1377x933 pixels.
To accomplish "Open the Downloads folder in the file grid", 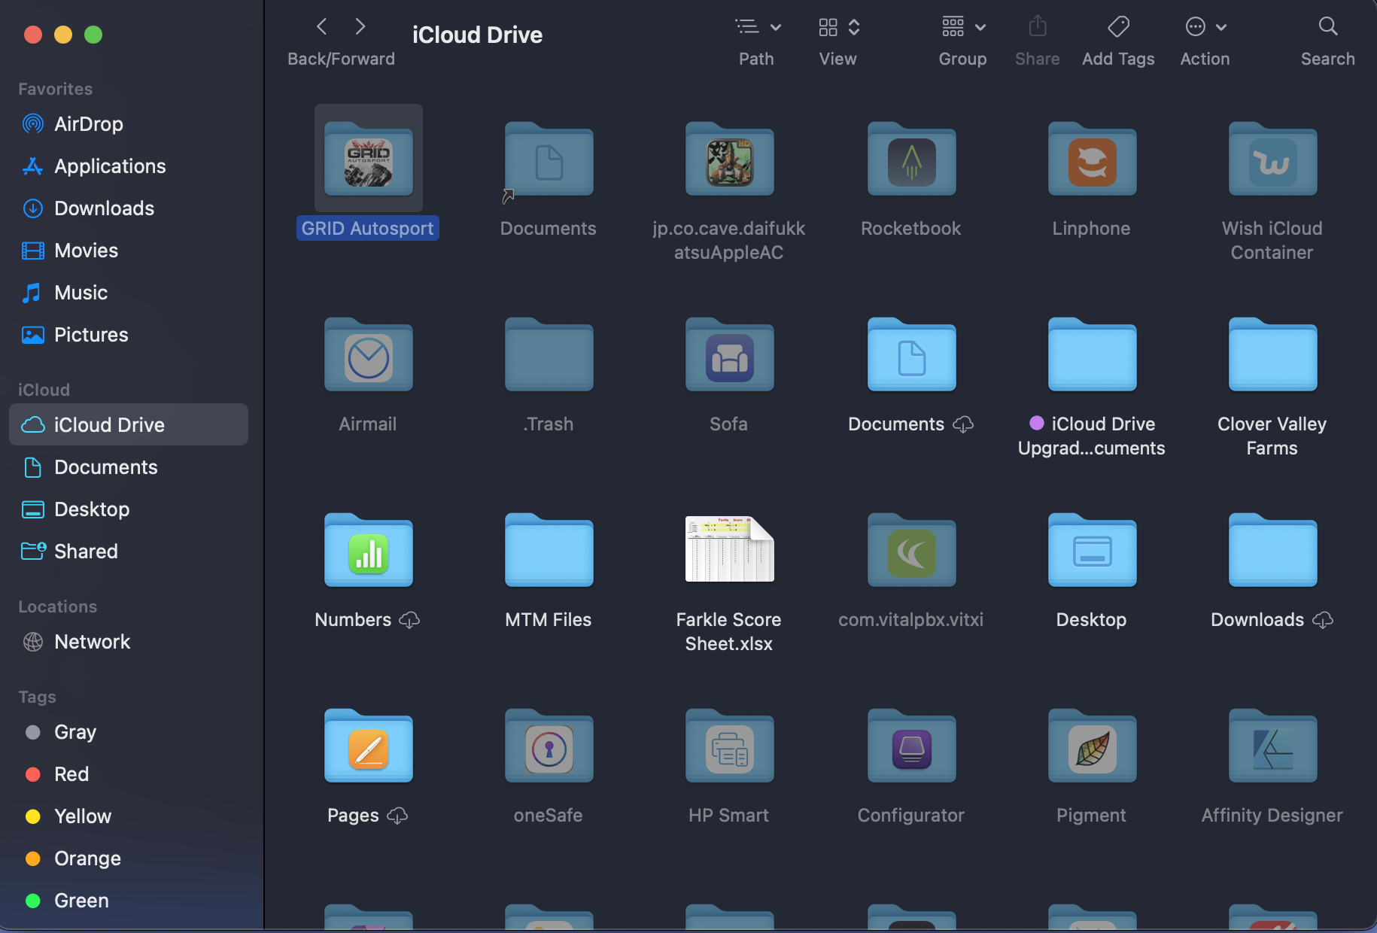I will [1272, 551].
